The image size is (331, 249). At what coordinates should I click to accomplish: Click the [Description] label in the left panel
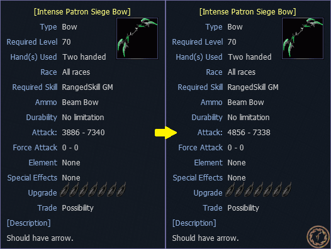[x=29, y=223]
